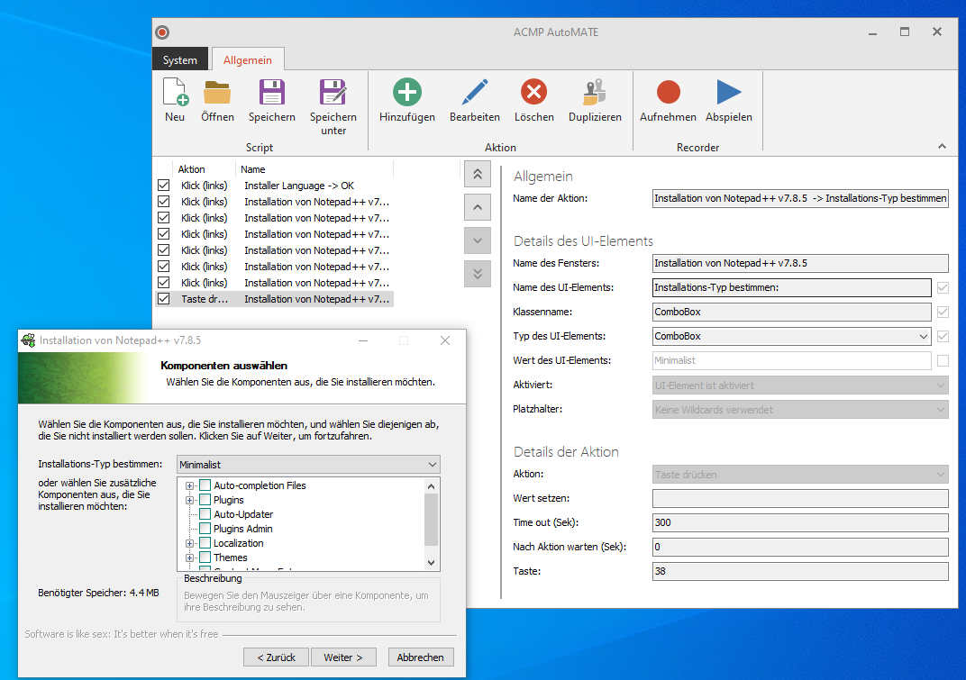966x680 pixels.
Task: Open a script with the Öffnen folder icon
Action: [217, 100]
